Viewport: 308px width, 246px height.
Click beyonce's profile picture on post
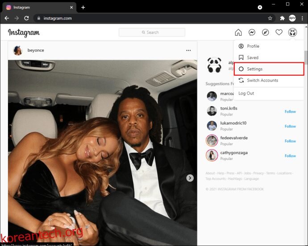coord(18,50)
